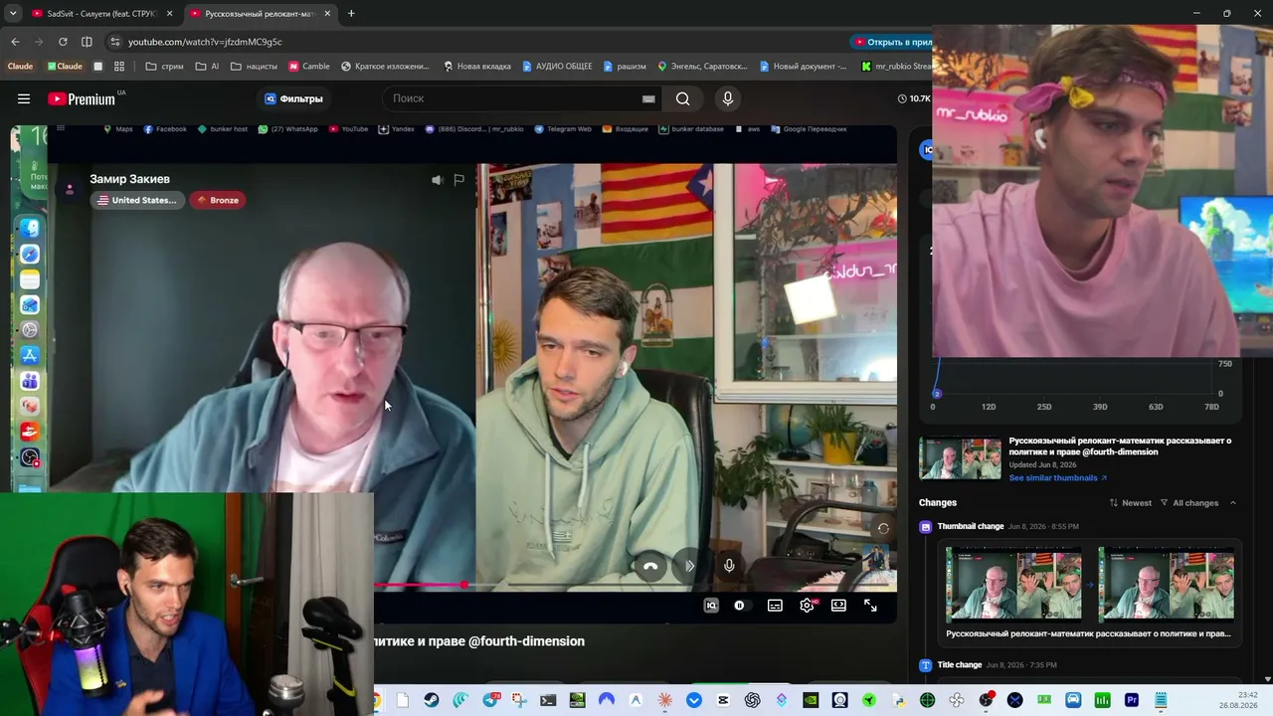Click the flag icon beside Замир Закиев

click(458, 180)
